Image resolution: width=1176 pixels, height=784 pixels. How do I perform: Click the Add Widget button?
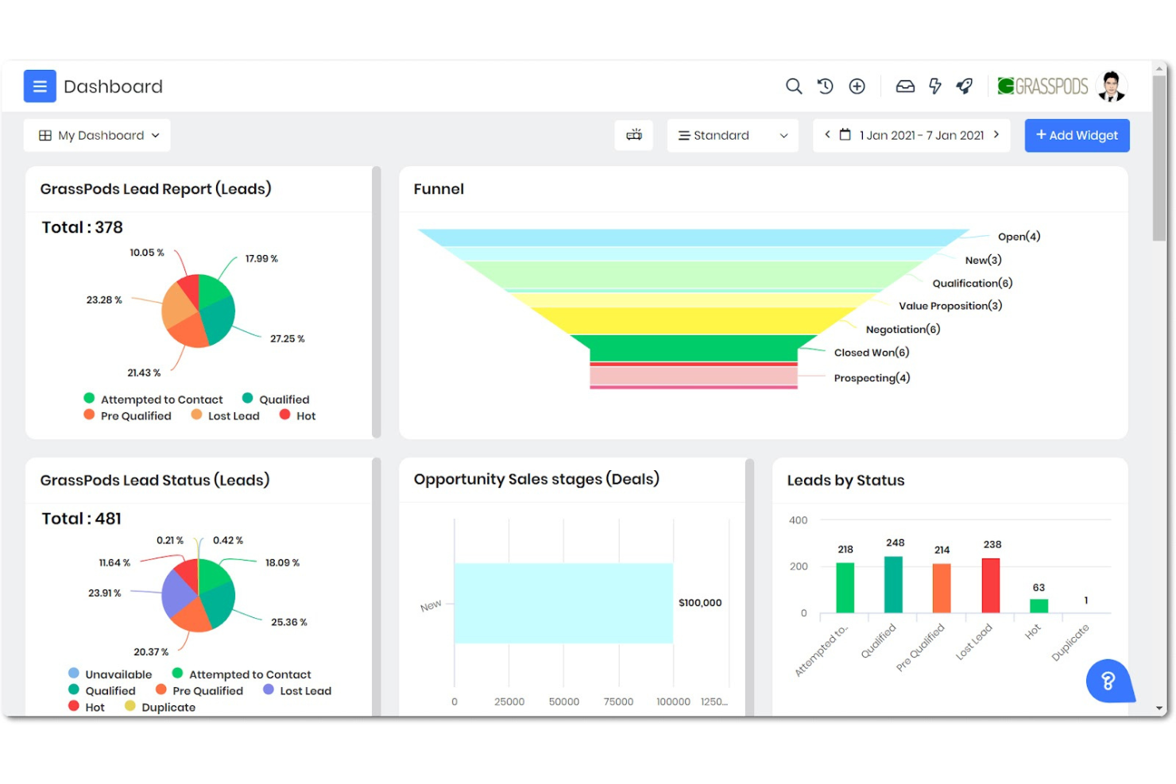[x=1077, y=135]
